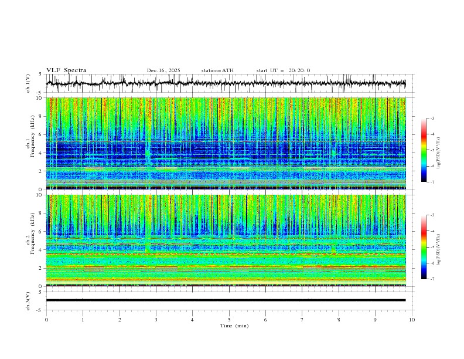Click the ch.1 color scale "log(PSD)" units label
464x359 pixels.
(439, 153)
